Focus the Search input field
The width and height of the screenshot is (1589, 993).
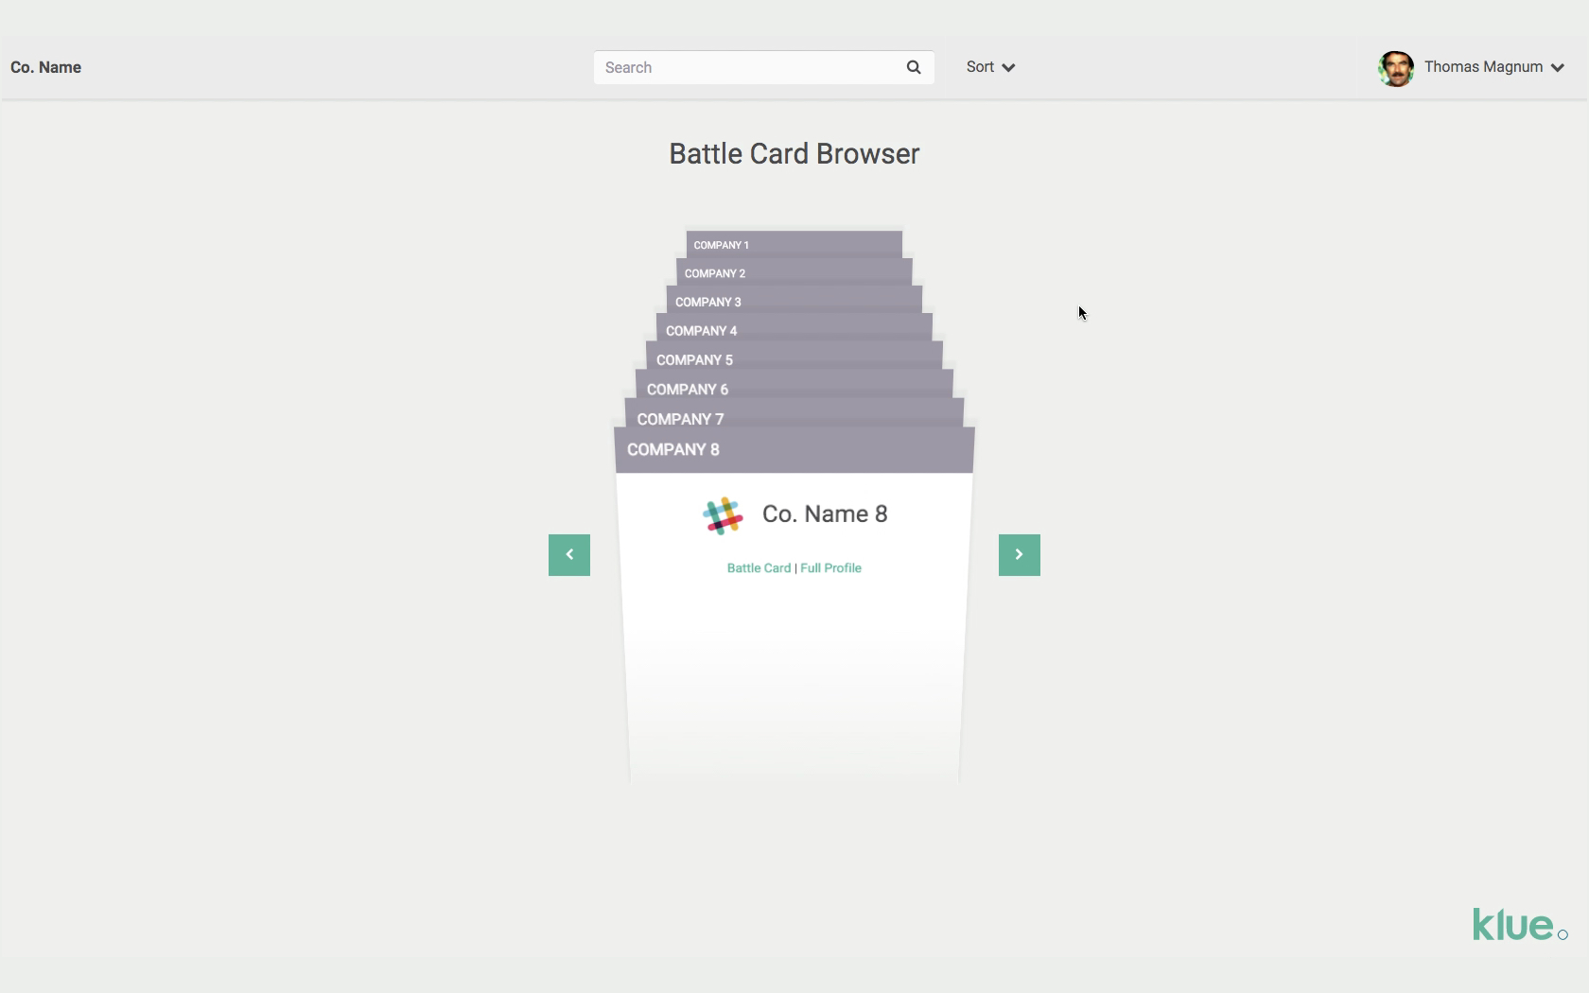point(764,67)
